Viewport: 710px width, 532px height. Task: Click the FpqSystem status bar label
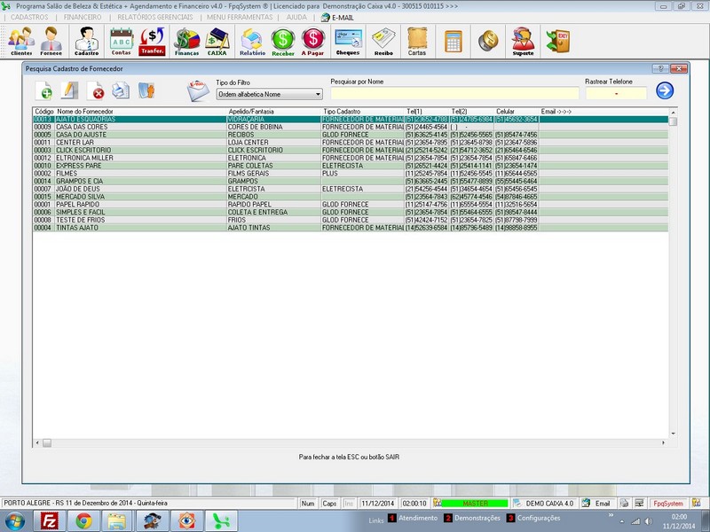(668, 503)
